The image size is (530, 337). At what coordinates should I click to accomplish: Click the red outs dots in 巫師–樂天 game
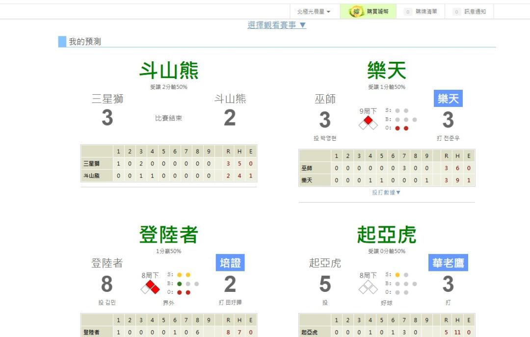click(402, 128)
